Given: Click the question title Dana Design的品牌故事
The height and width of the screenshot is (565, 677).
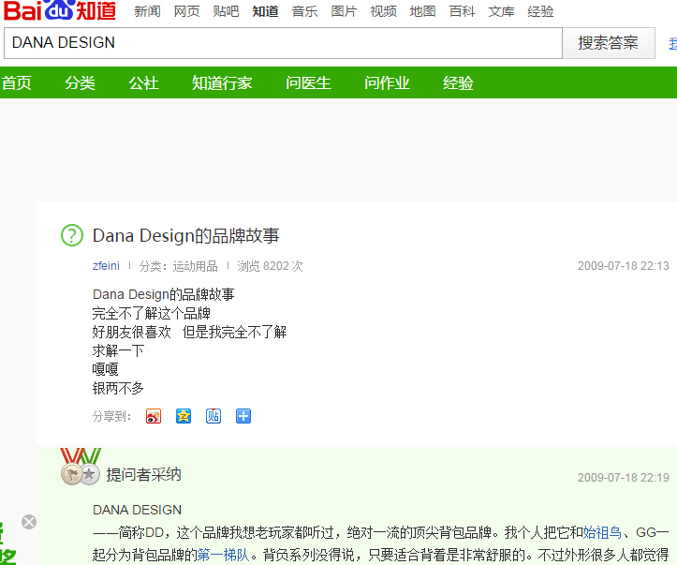Looking at the screenshot, I should 186,236.
